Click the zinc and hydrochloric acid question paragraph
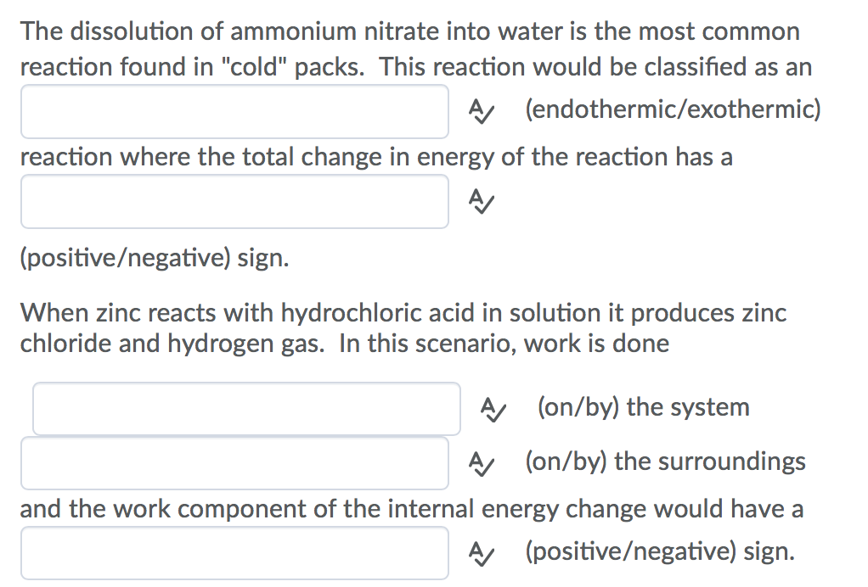The image size is (868, 587). tap(404, 328)
